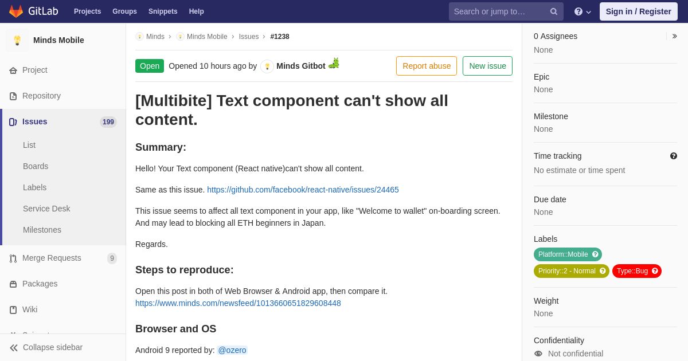The height and width of the screenshot is (361, 688).
Task: Open the Help question mark dropdown
Action: [x=583, y=11]
